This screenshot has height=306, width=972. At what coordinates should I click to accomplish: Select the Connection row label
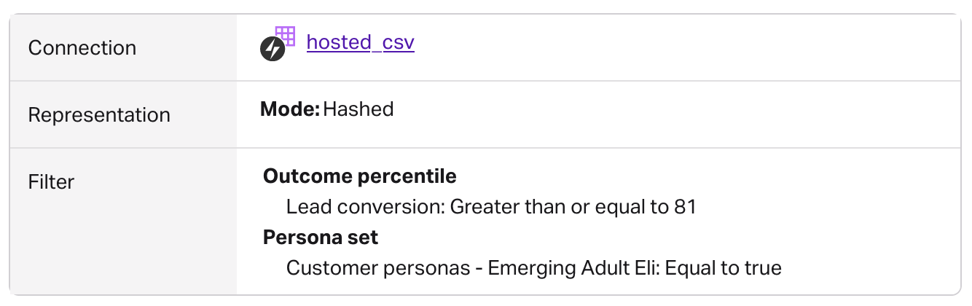82,48
